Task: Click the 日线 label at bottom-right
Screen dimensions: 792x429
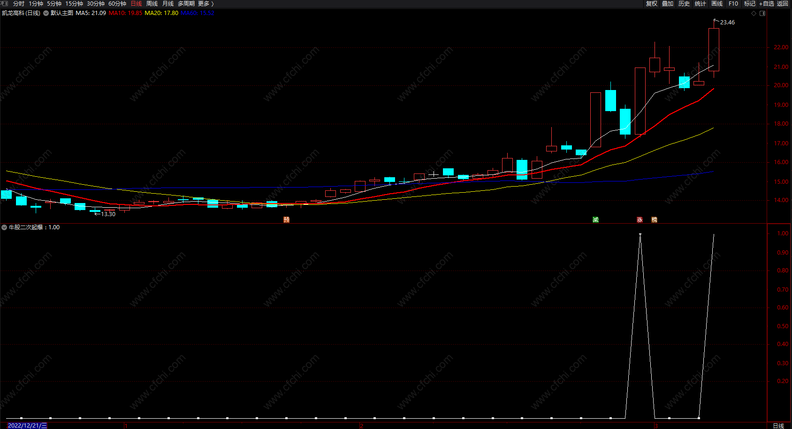Action: (x=778, y=426)
